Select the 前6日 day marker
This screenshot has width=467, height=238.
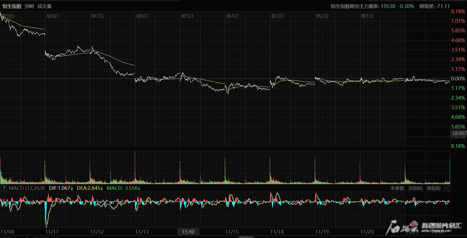(142, 16)
